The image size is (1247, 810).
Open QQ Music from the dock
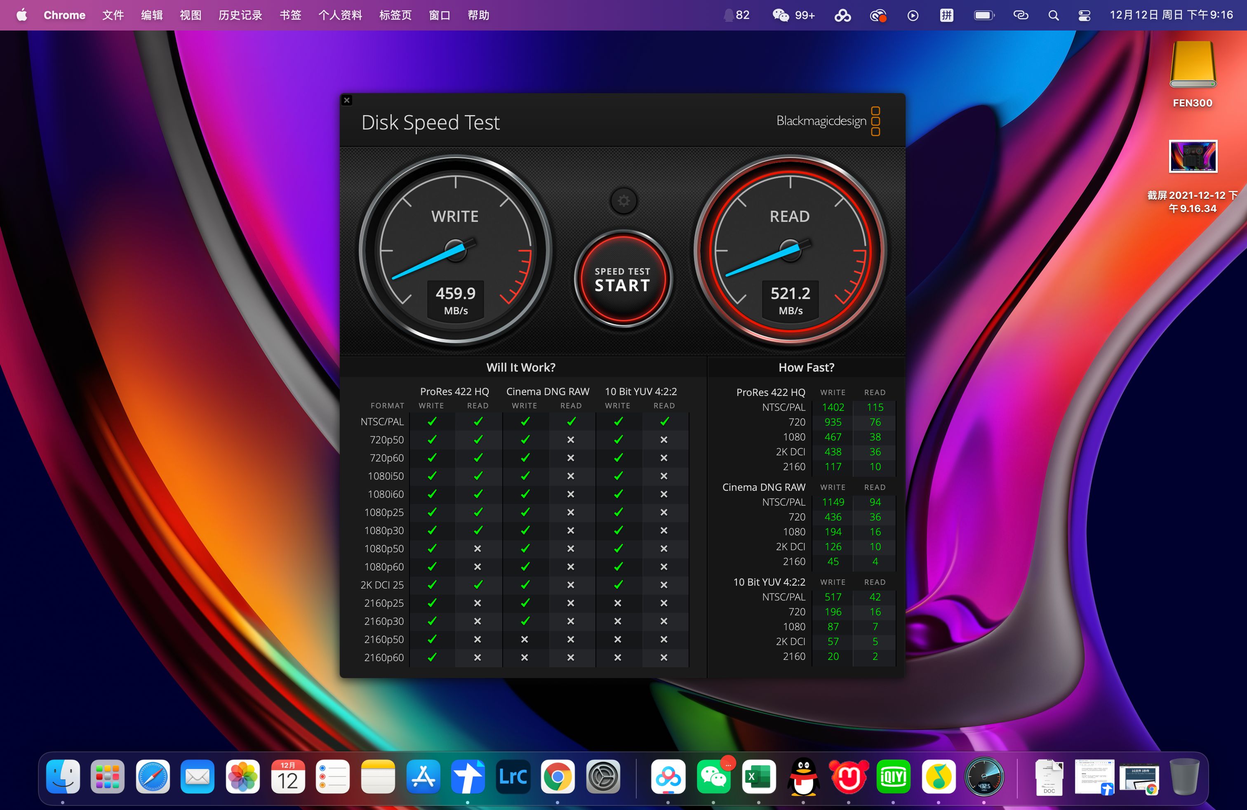pyautogui.click(x=939, y=777)
